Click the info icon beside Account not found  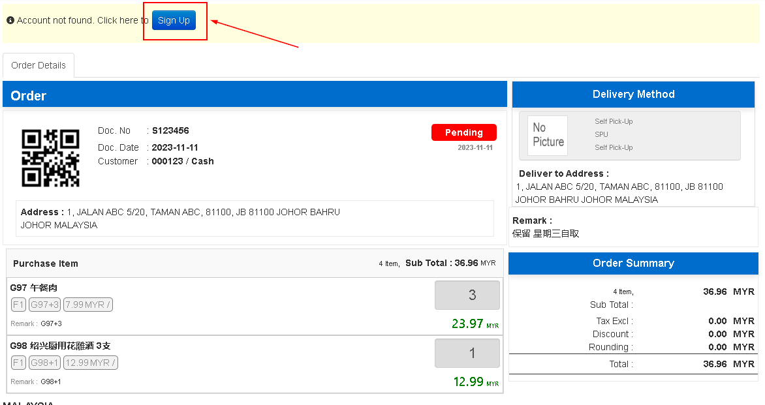coord(10,20)
